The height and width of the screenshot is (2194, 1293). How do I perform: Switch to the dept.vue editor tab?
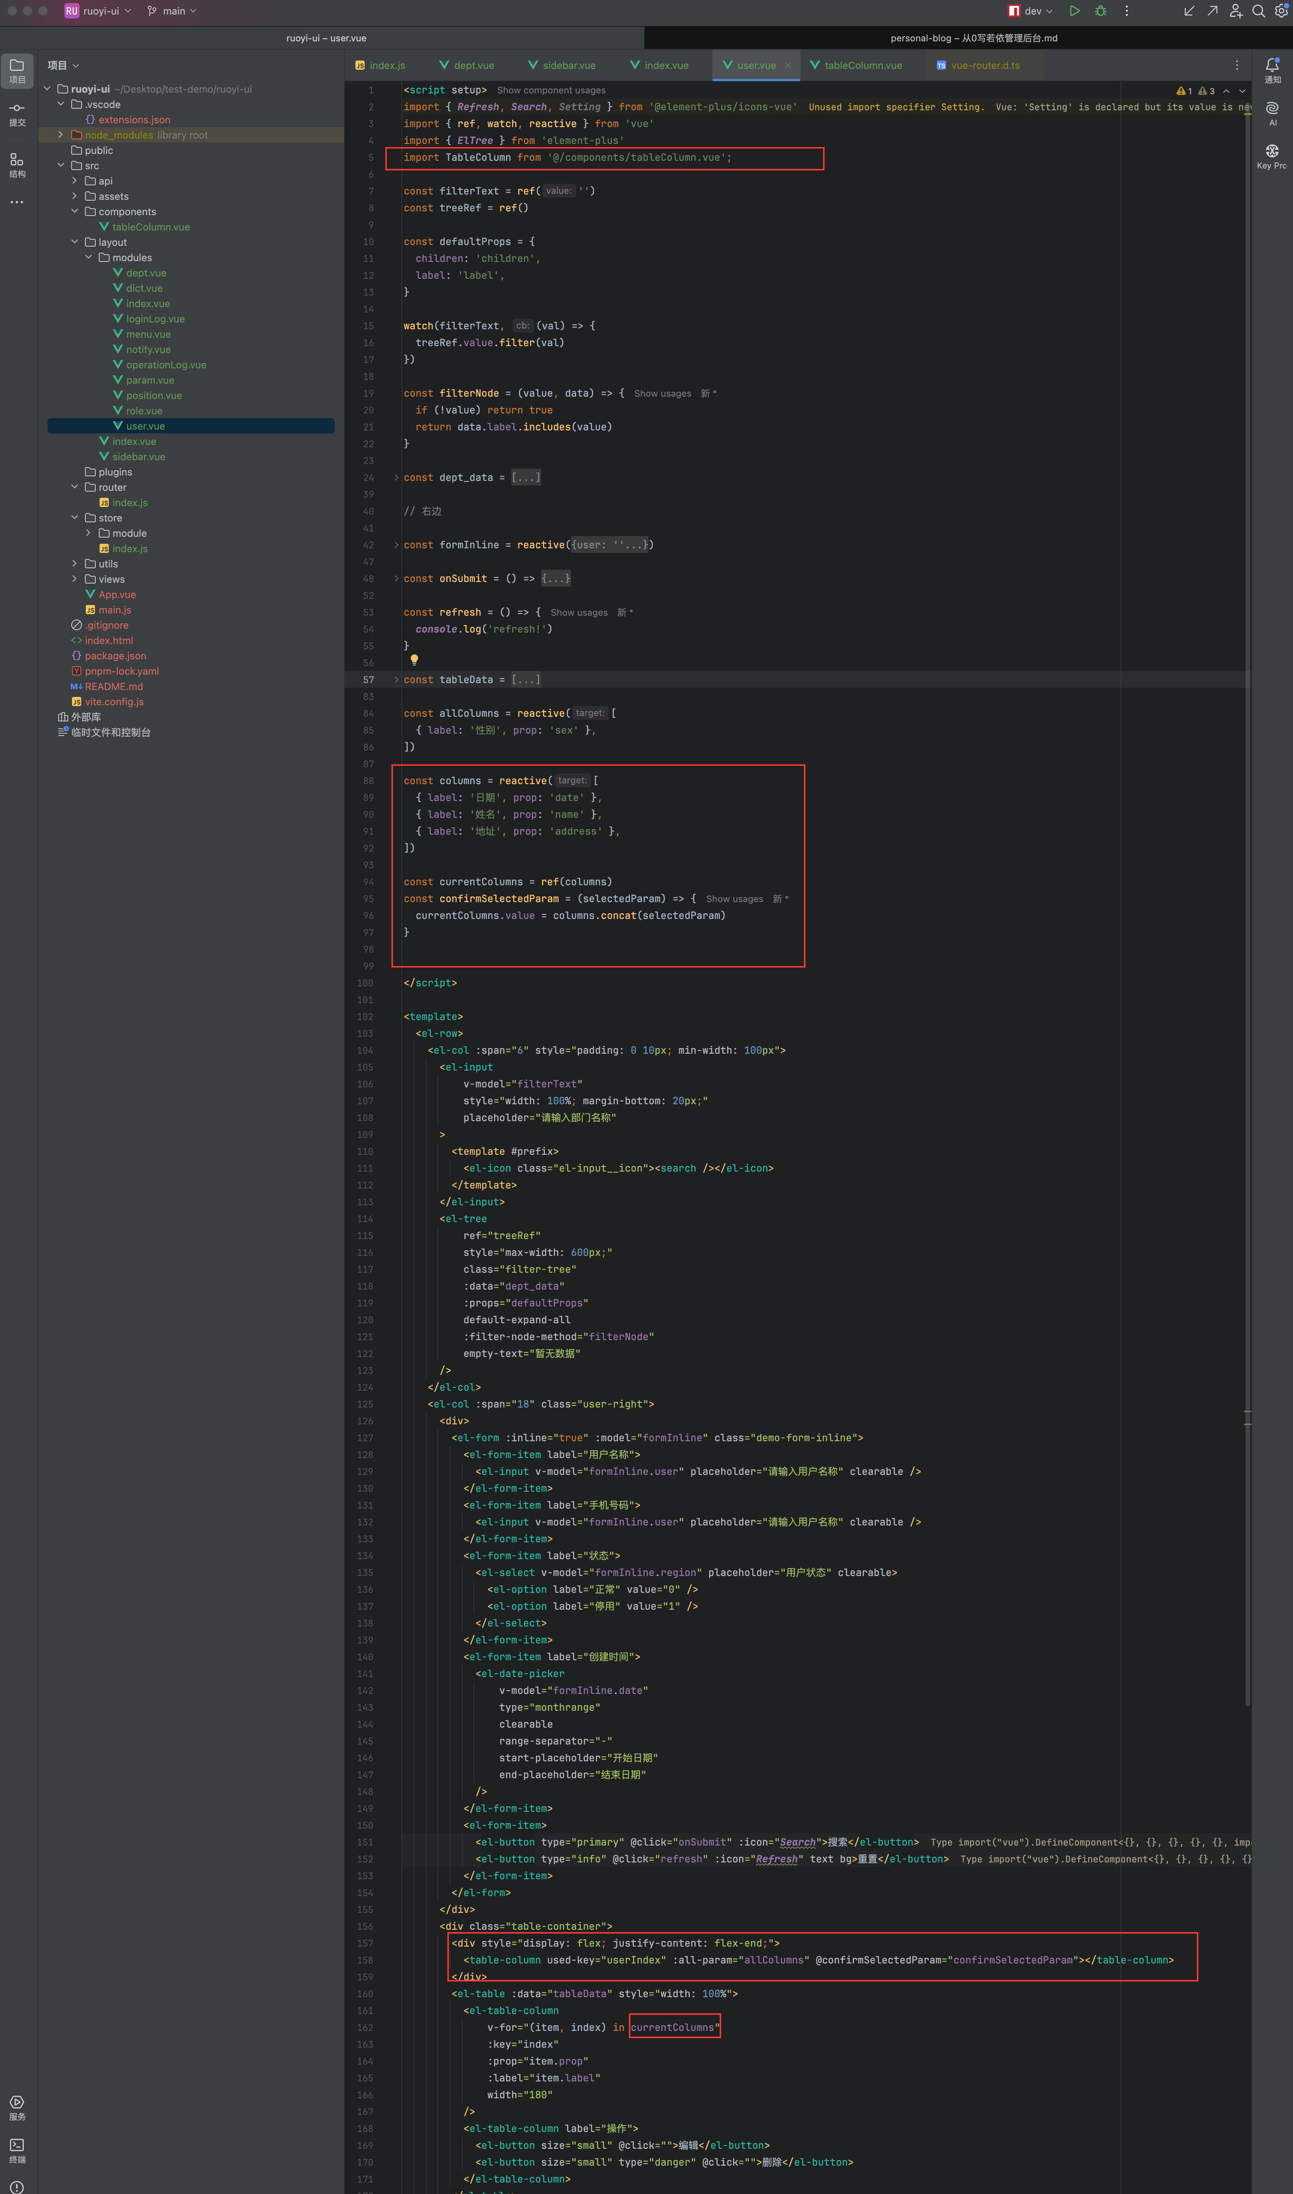point(467,65)
